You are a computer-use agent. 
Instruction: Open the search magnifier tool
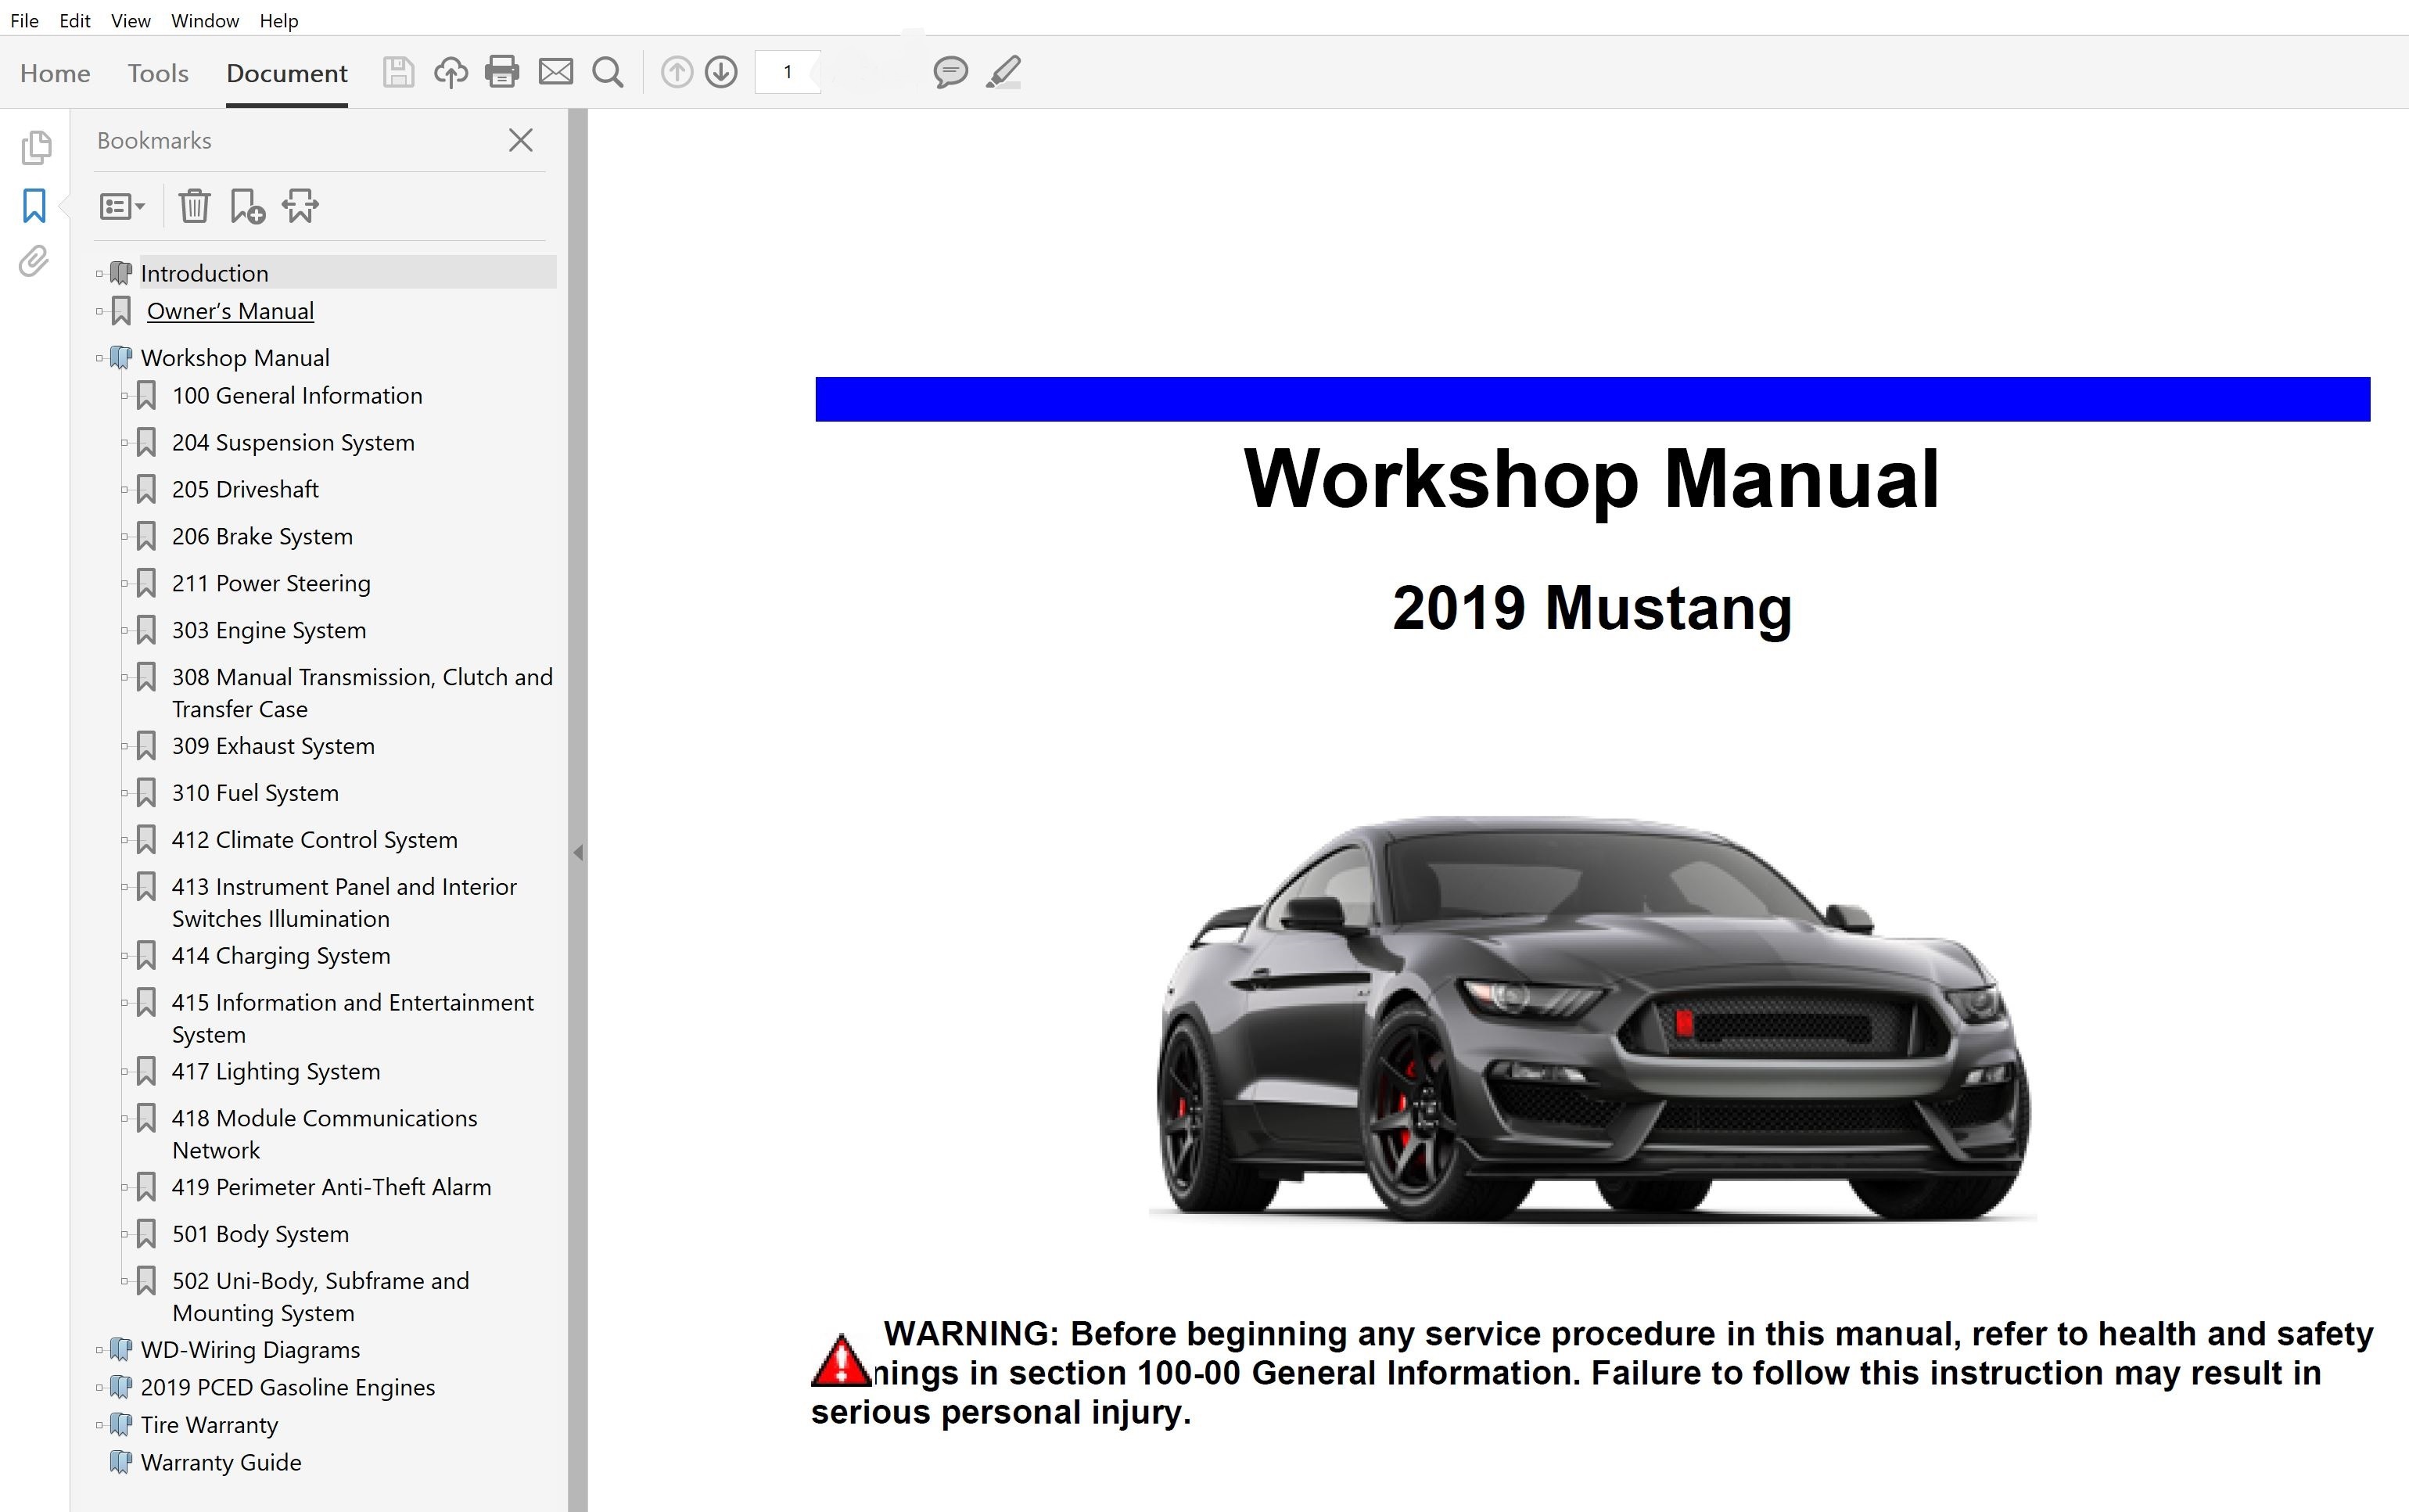coord(607,72)
